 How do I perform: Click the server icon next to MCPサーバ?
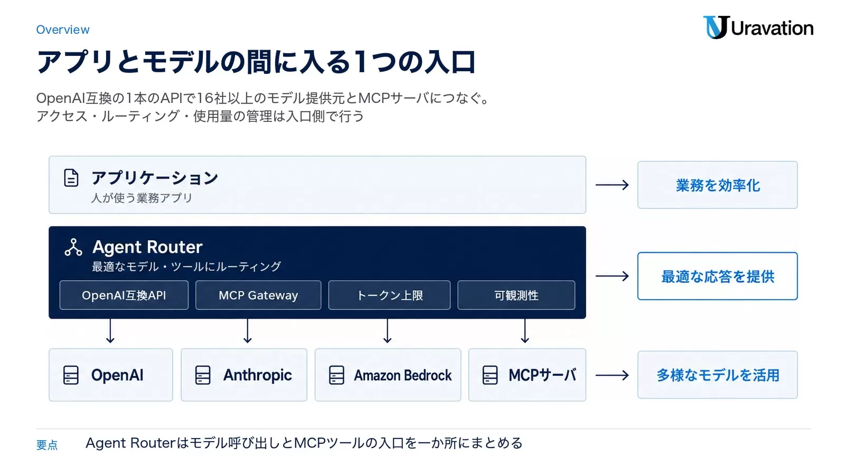(x=490, y=375)
